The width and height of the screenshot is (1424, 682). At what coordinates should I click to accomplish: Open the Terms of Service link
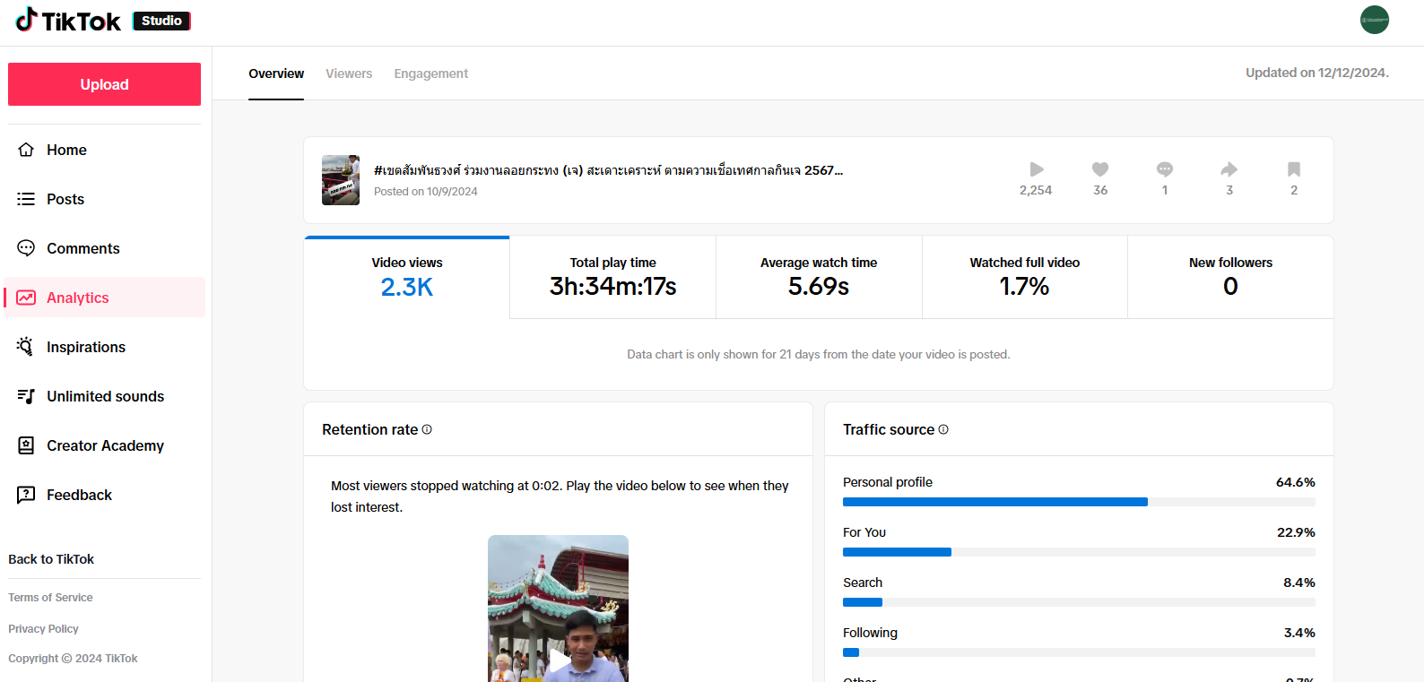pos(50,598)
